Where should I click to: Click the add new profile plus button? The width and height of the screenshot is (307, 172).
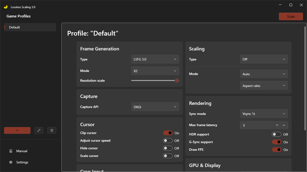[x=17, y=130]
